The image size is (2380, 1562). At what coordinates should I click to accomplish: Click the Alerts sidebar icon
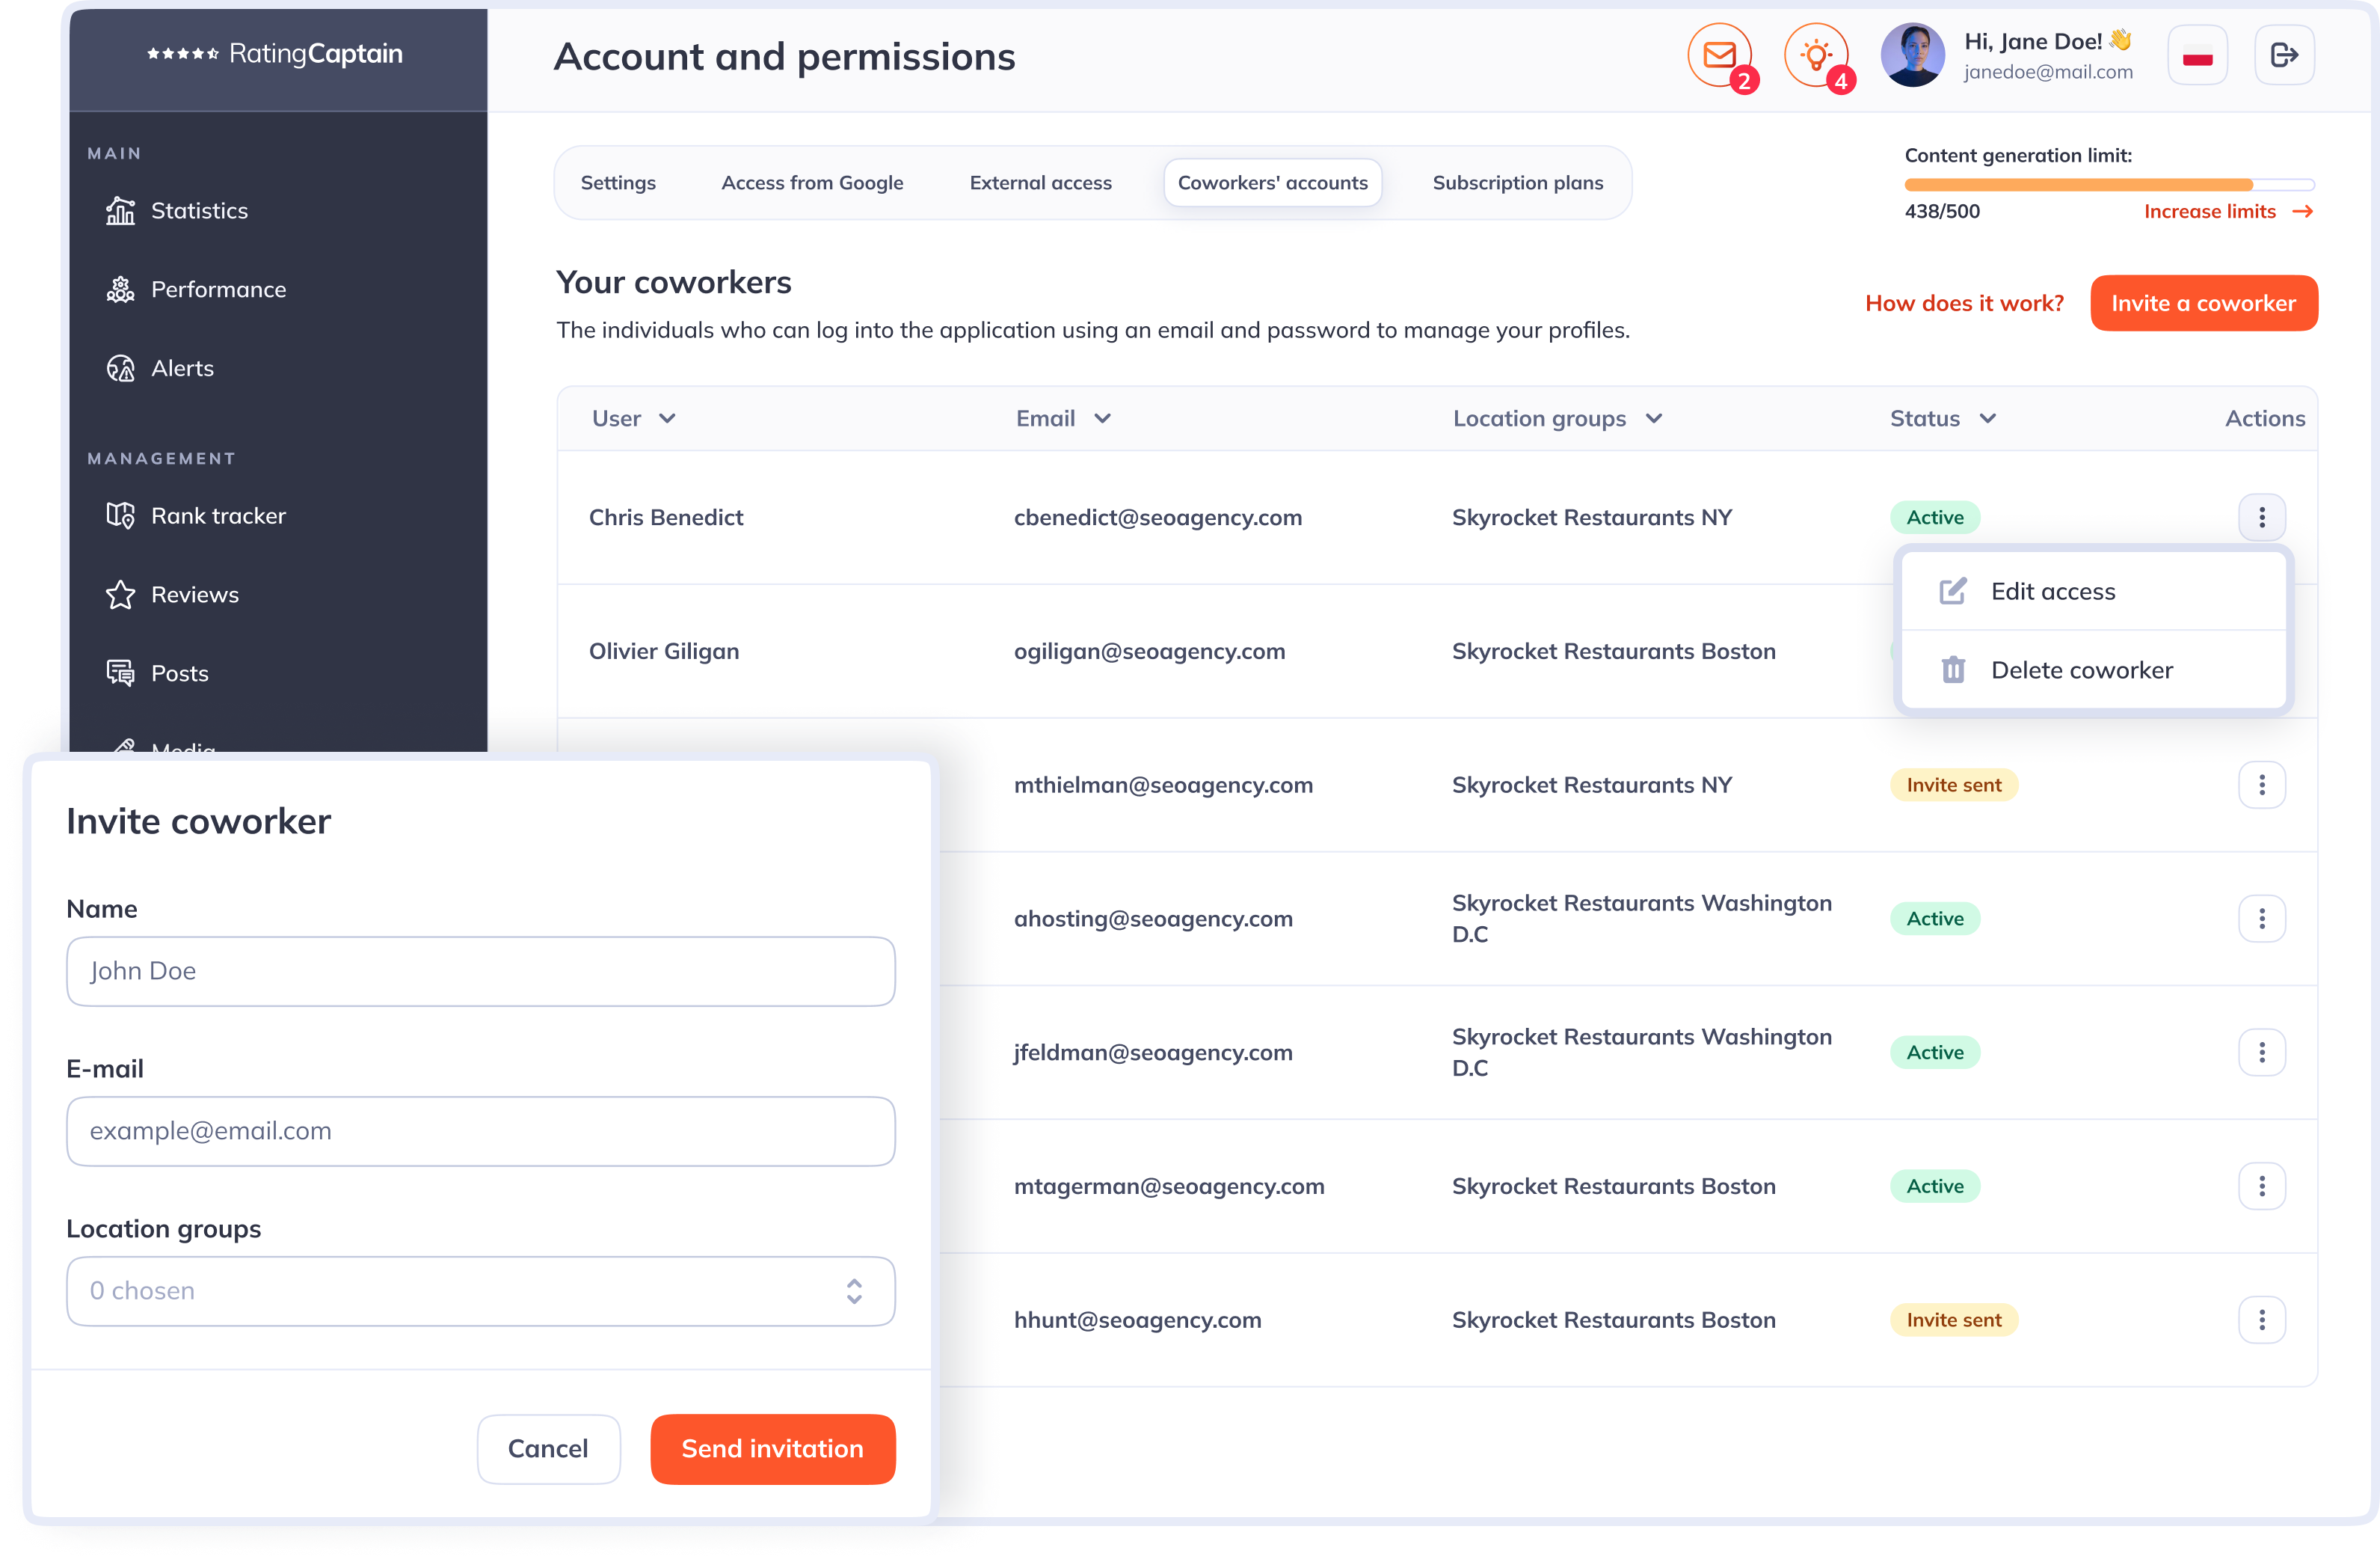[120, 368]
